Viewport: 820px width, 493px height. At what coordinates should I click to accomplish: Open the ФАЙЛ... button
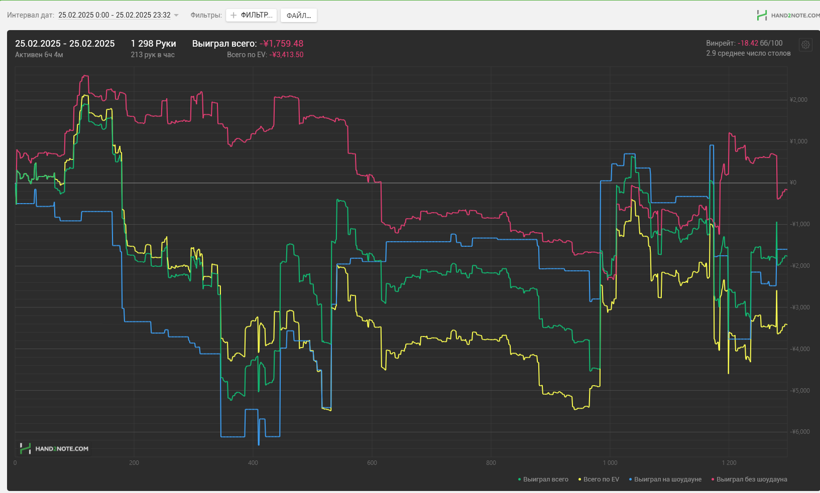click(x=298, y=16)
